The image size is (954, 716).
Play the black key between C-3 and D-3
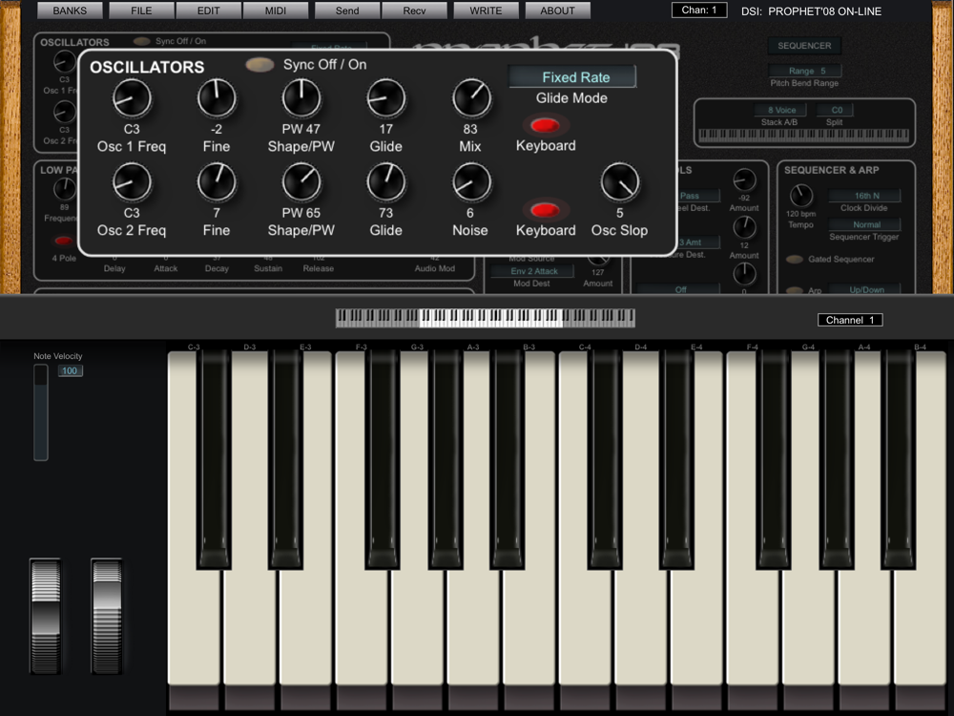tap(214, 460)
